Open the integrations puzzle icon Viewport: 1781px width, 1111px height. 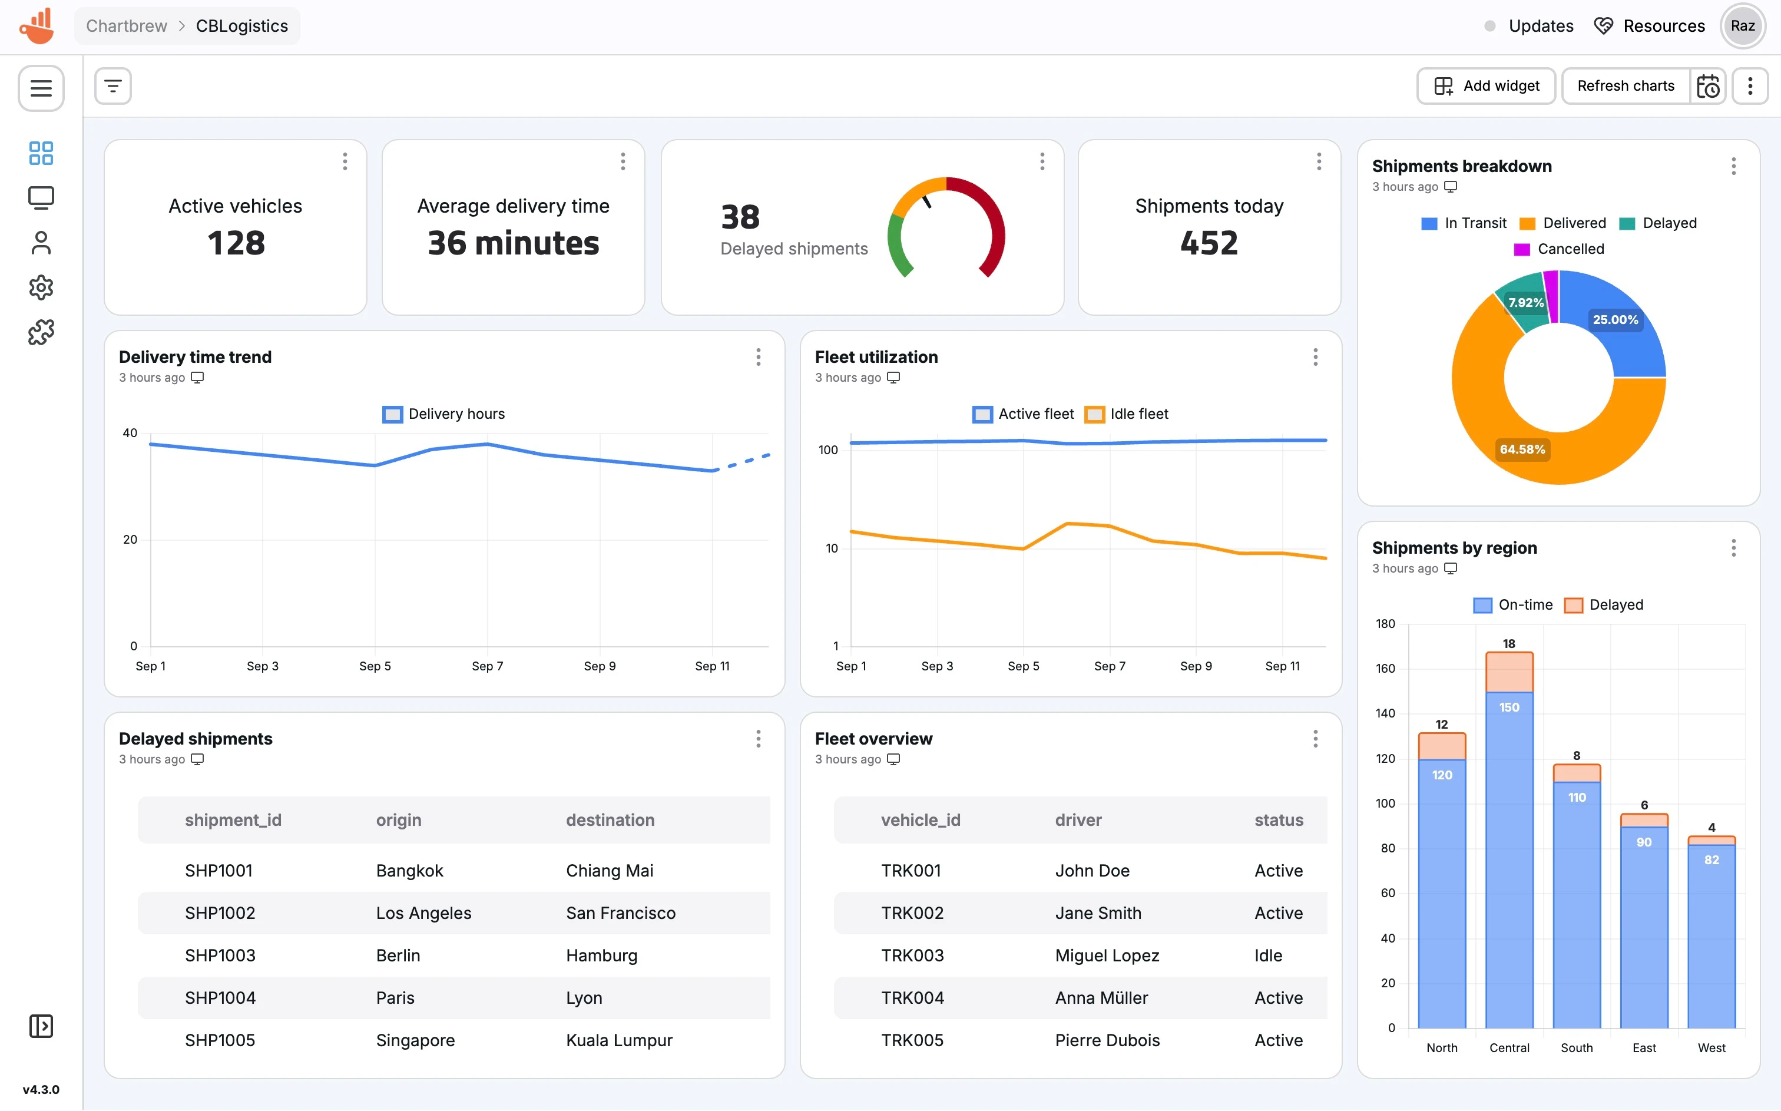point(41,332)
